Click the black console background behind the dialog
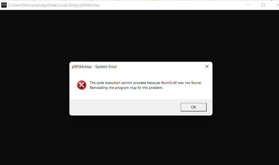 [x=139, y=35]
